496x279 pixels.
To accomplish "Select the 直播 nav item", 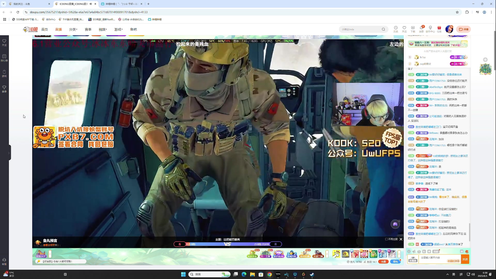I will pyautogui.click(x=59, y=29).
